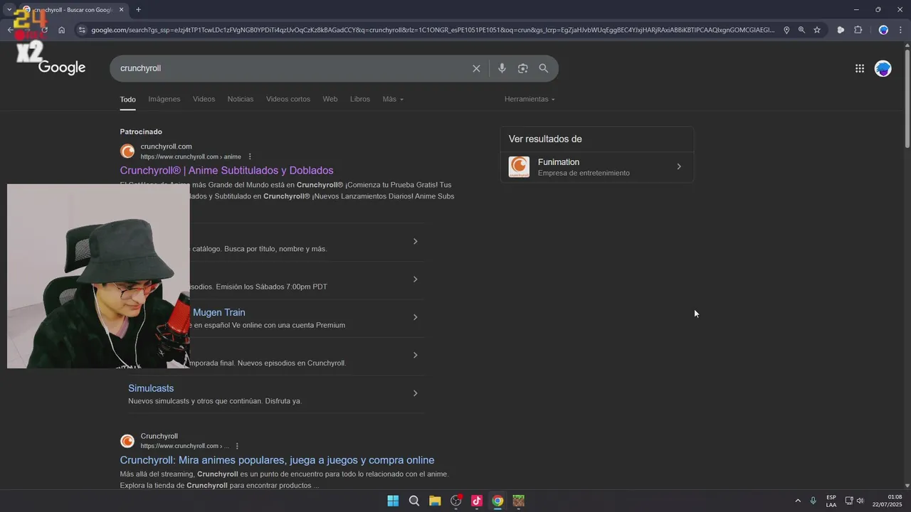Screen dimensions: 911x512
Task: Expand the Emisión los Sábados sitelink chevron
Action: [416, 279]
